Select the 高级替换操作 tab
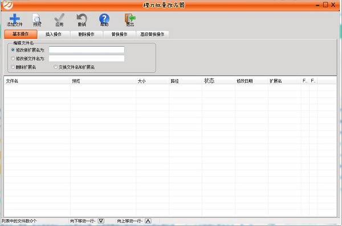Viewport: 342px width, 226px height. coord(152,34)
